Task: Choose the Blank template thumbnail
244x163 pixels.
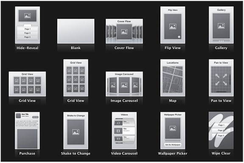Action: click(76, 31)
